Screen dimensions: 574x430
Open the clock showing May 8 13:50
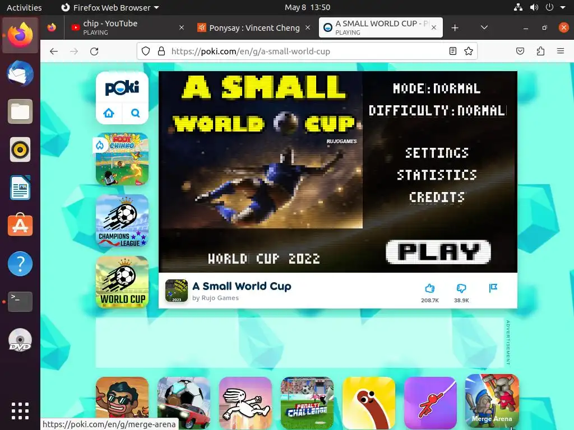click(x=308, y=7)
